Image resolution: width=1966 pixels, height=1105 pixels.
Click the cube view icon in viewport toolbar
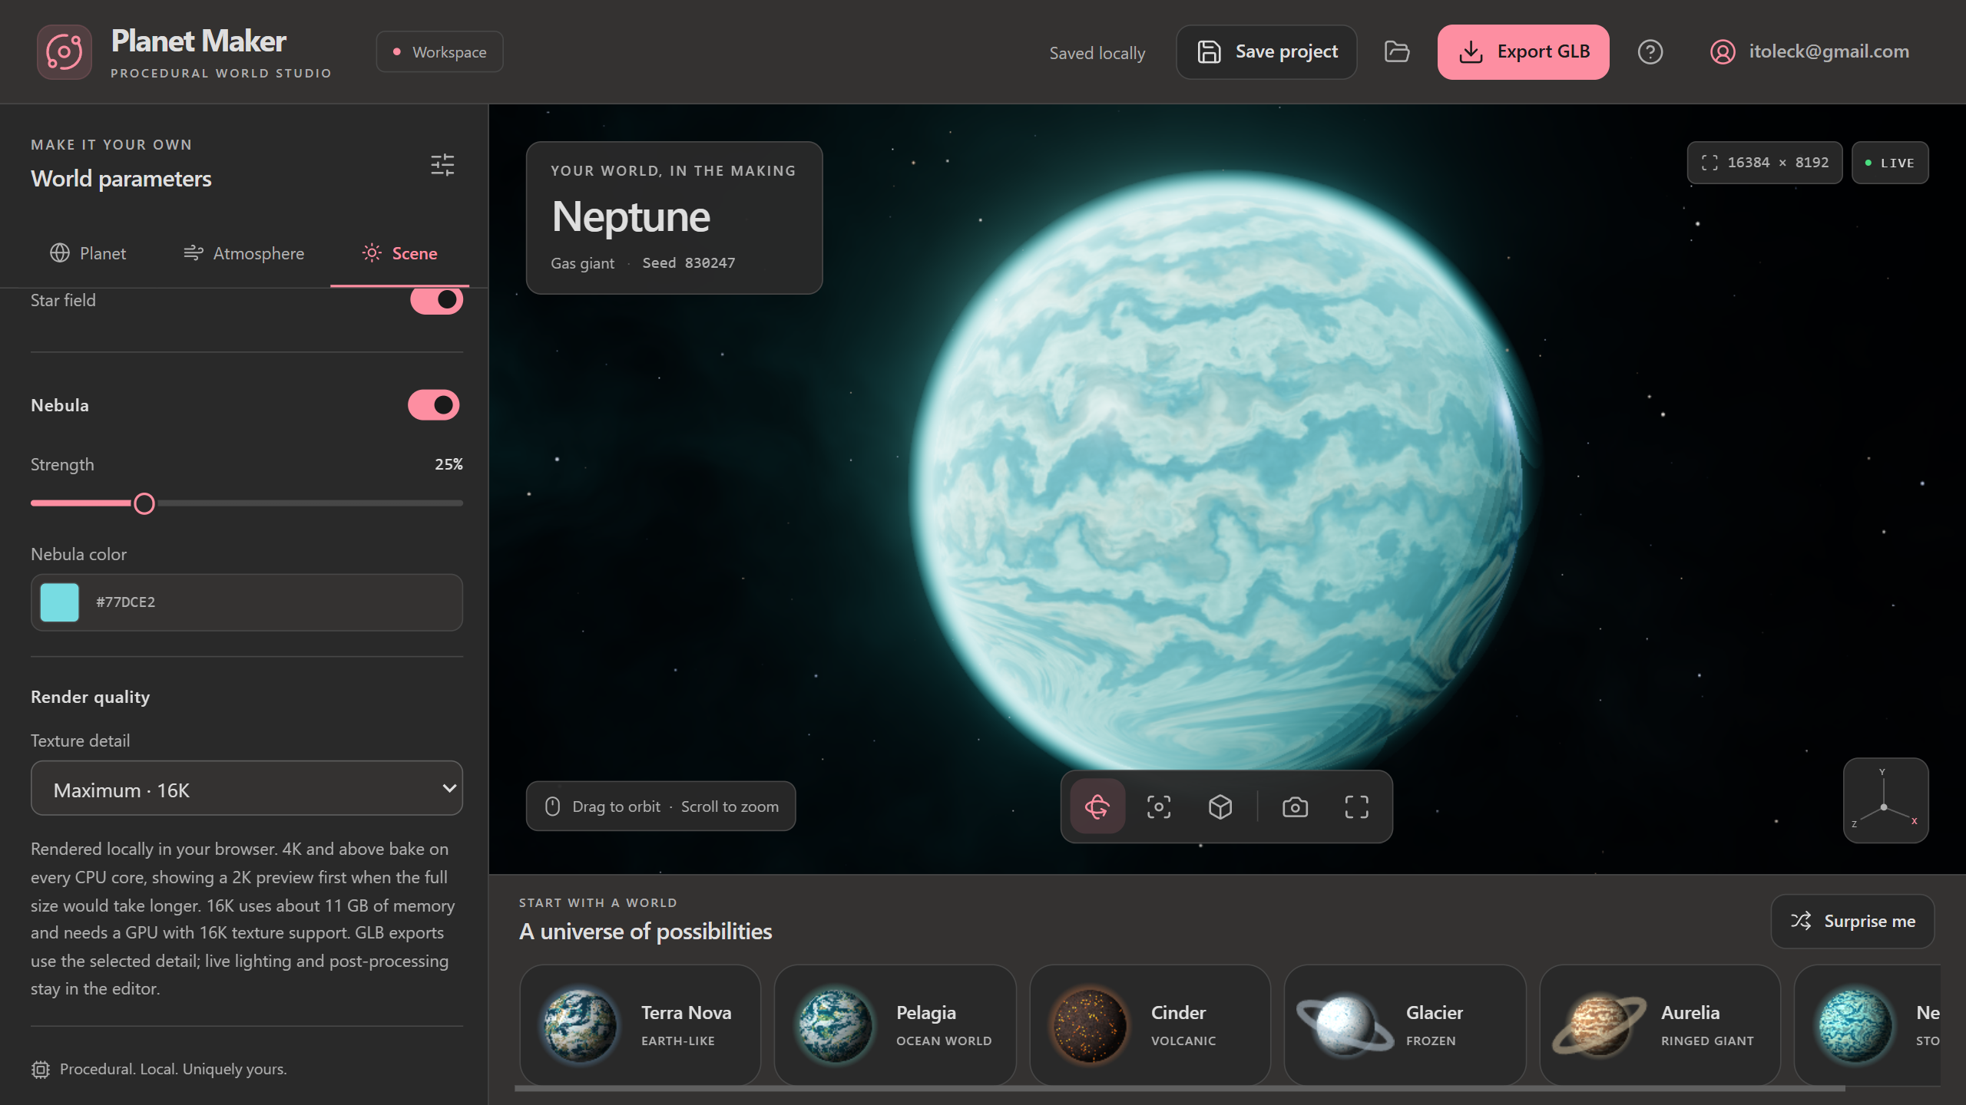click(1220, 806)
